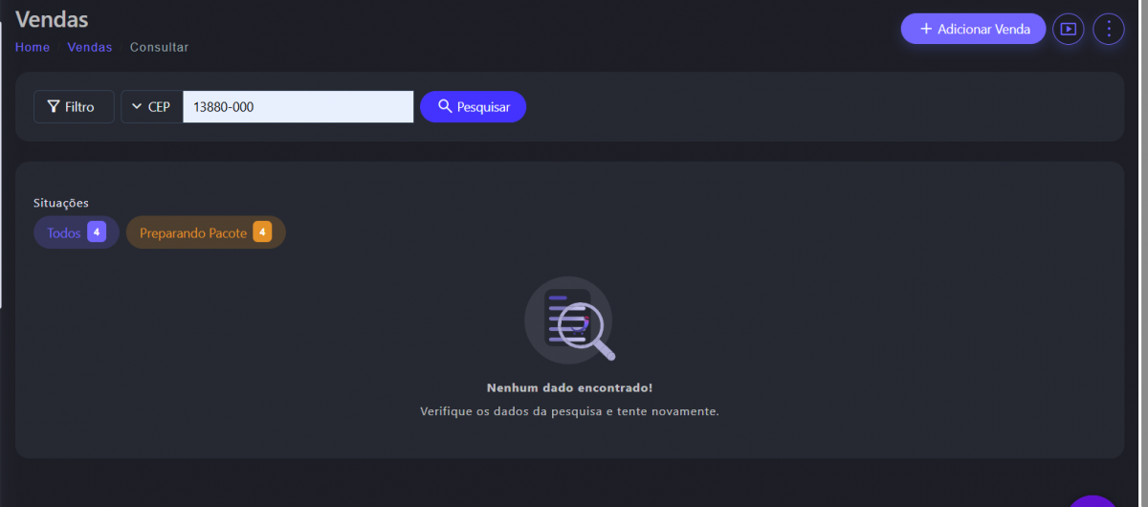Open the Vendas breadcrumb link
Image resolution: width=1148 pixels, height=507 pixels.
(90, 47)
